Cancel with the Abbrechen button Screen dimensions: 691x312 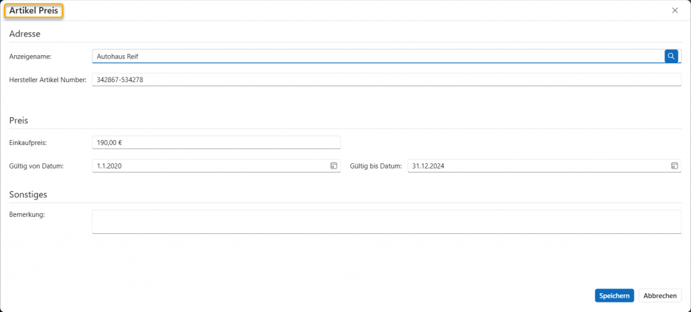coord(660,296)
